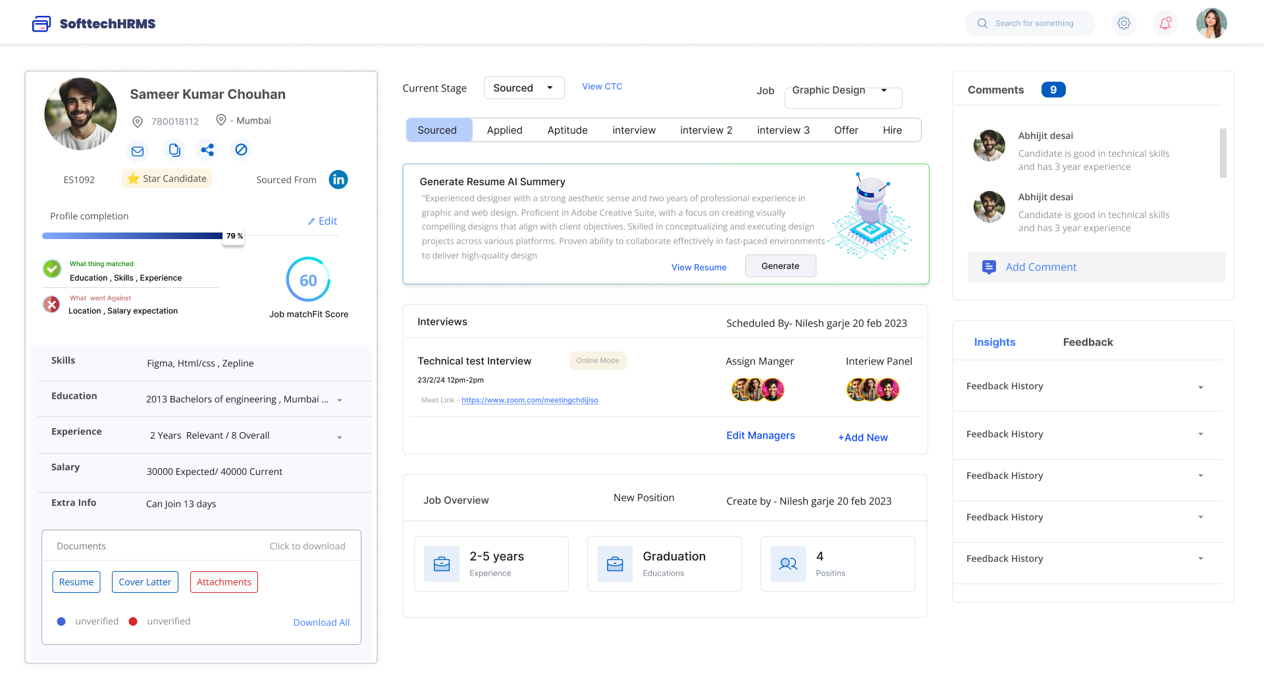
Task: Expand the Education details row
Action: 340,400
